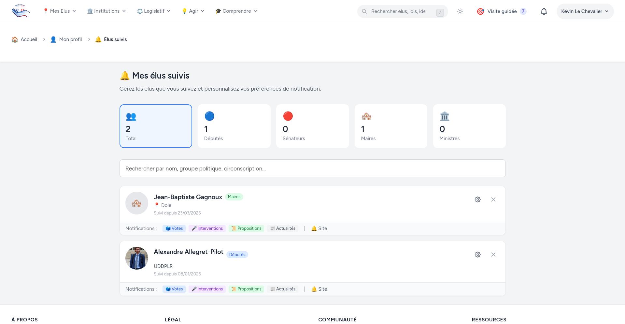Click the search by name, political group field
Image resolution: width=625 pixels, height=324 pixels.
[312, 169]
